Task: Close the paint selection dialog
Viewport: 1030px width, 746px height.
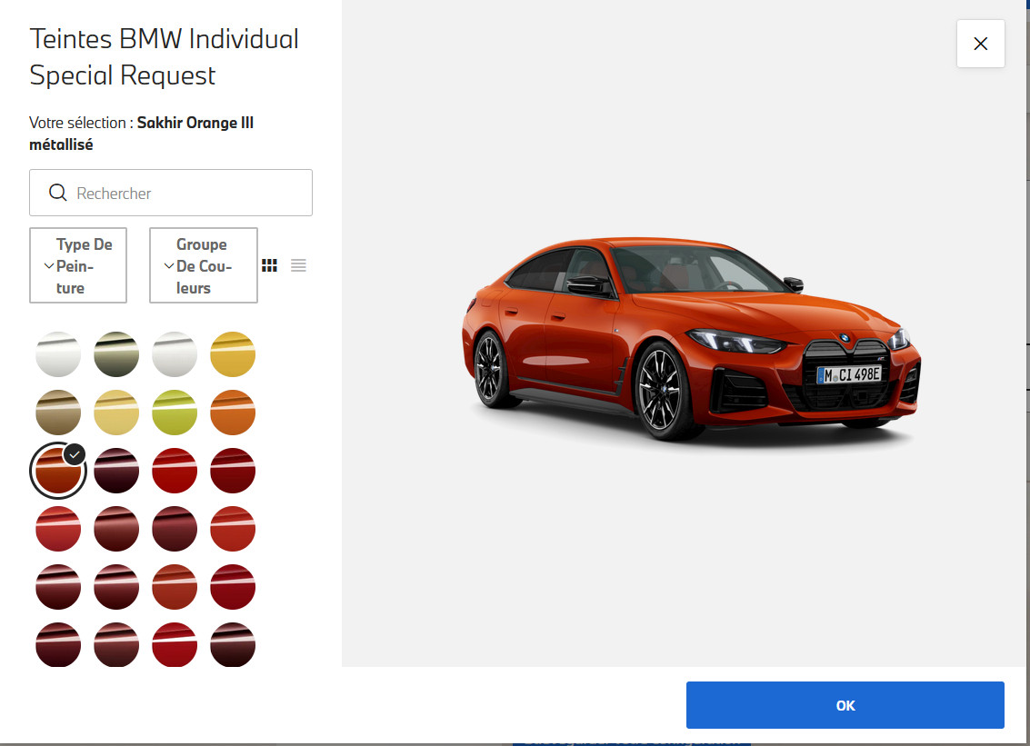Action: point(980,44)
